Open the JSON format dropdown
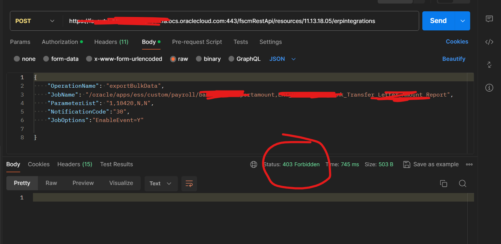This screenshot has width=501, height=244. click(282, 59)
